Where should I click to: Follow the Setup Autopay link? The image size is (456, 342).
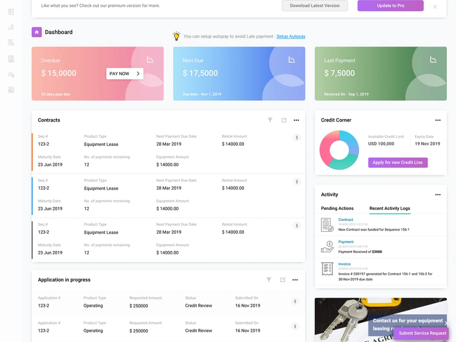pos(291,36)
